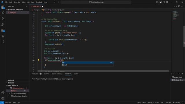
Task: Go forward with navigation arrow
Action: [x=58, y=2]
